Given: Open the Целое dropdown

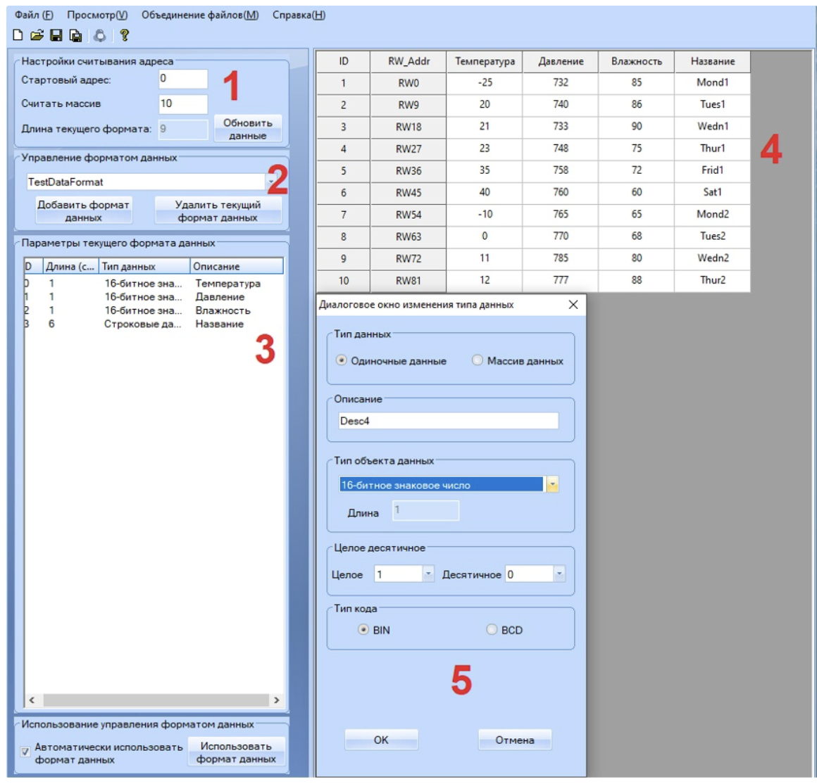Looking at the screenshot, I should (428, 574).
